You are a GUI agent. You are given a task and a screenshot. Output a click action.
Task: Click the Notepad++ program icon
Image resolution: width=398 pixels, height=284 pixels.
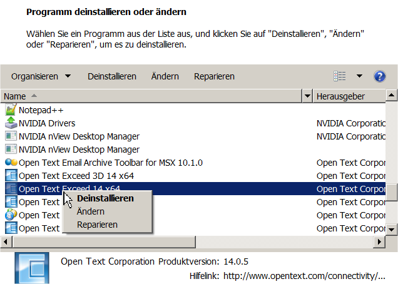pyautogui.click(x=11, y=110)
